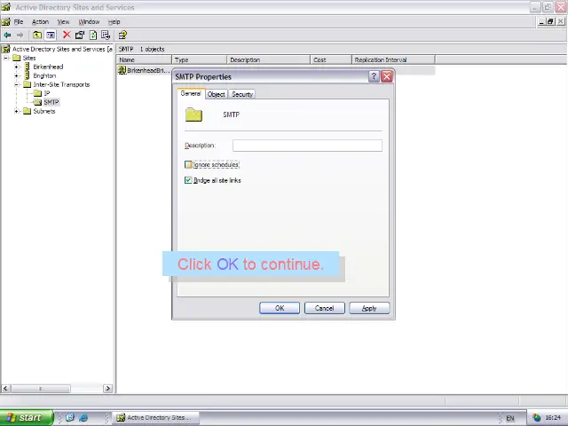The height and width of the screenshot is (426, 568).
Task: Switch to the Security tab
Action: coord(242,94)
